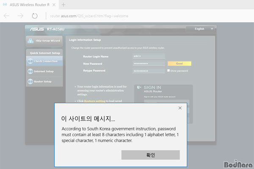Click the browser forward arrow
The image size is (254, 169).
tap(20, 16)
